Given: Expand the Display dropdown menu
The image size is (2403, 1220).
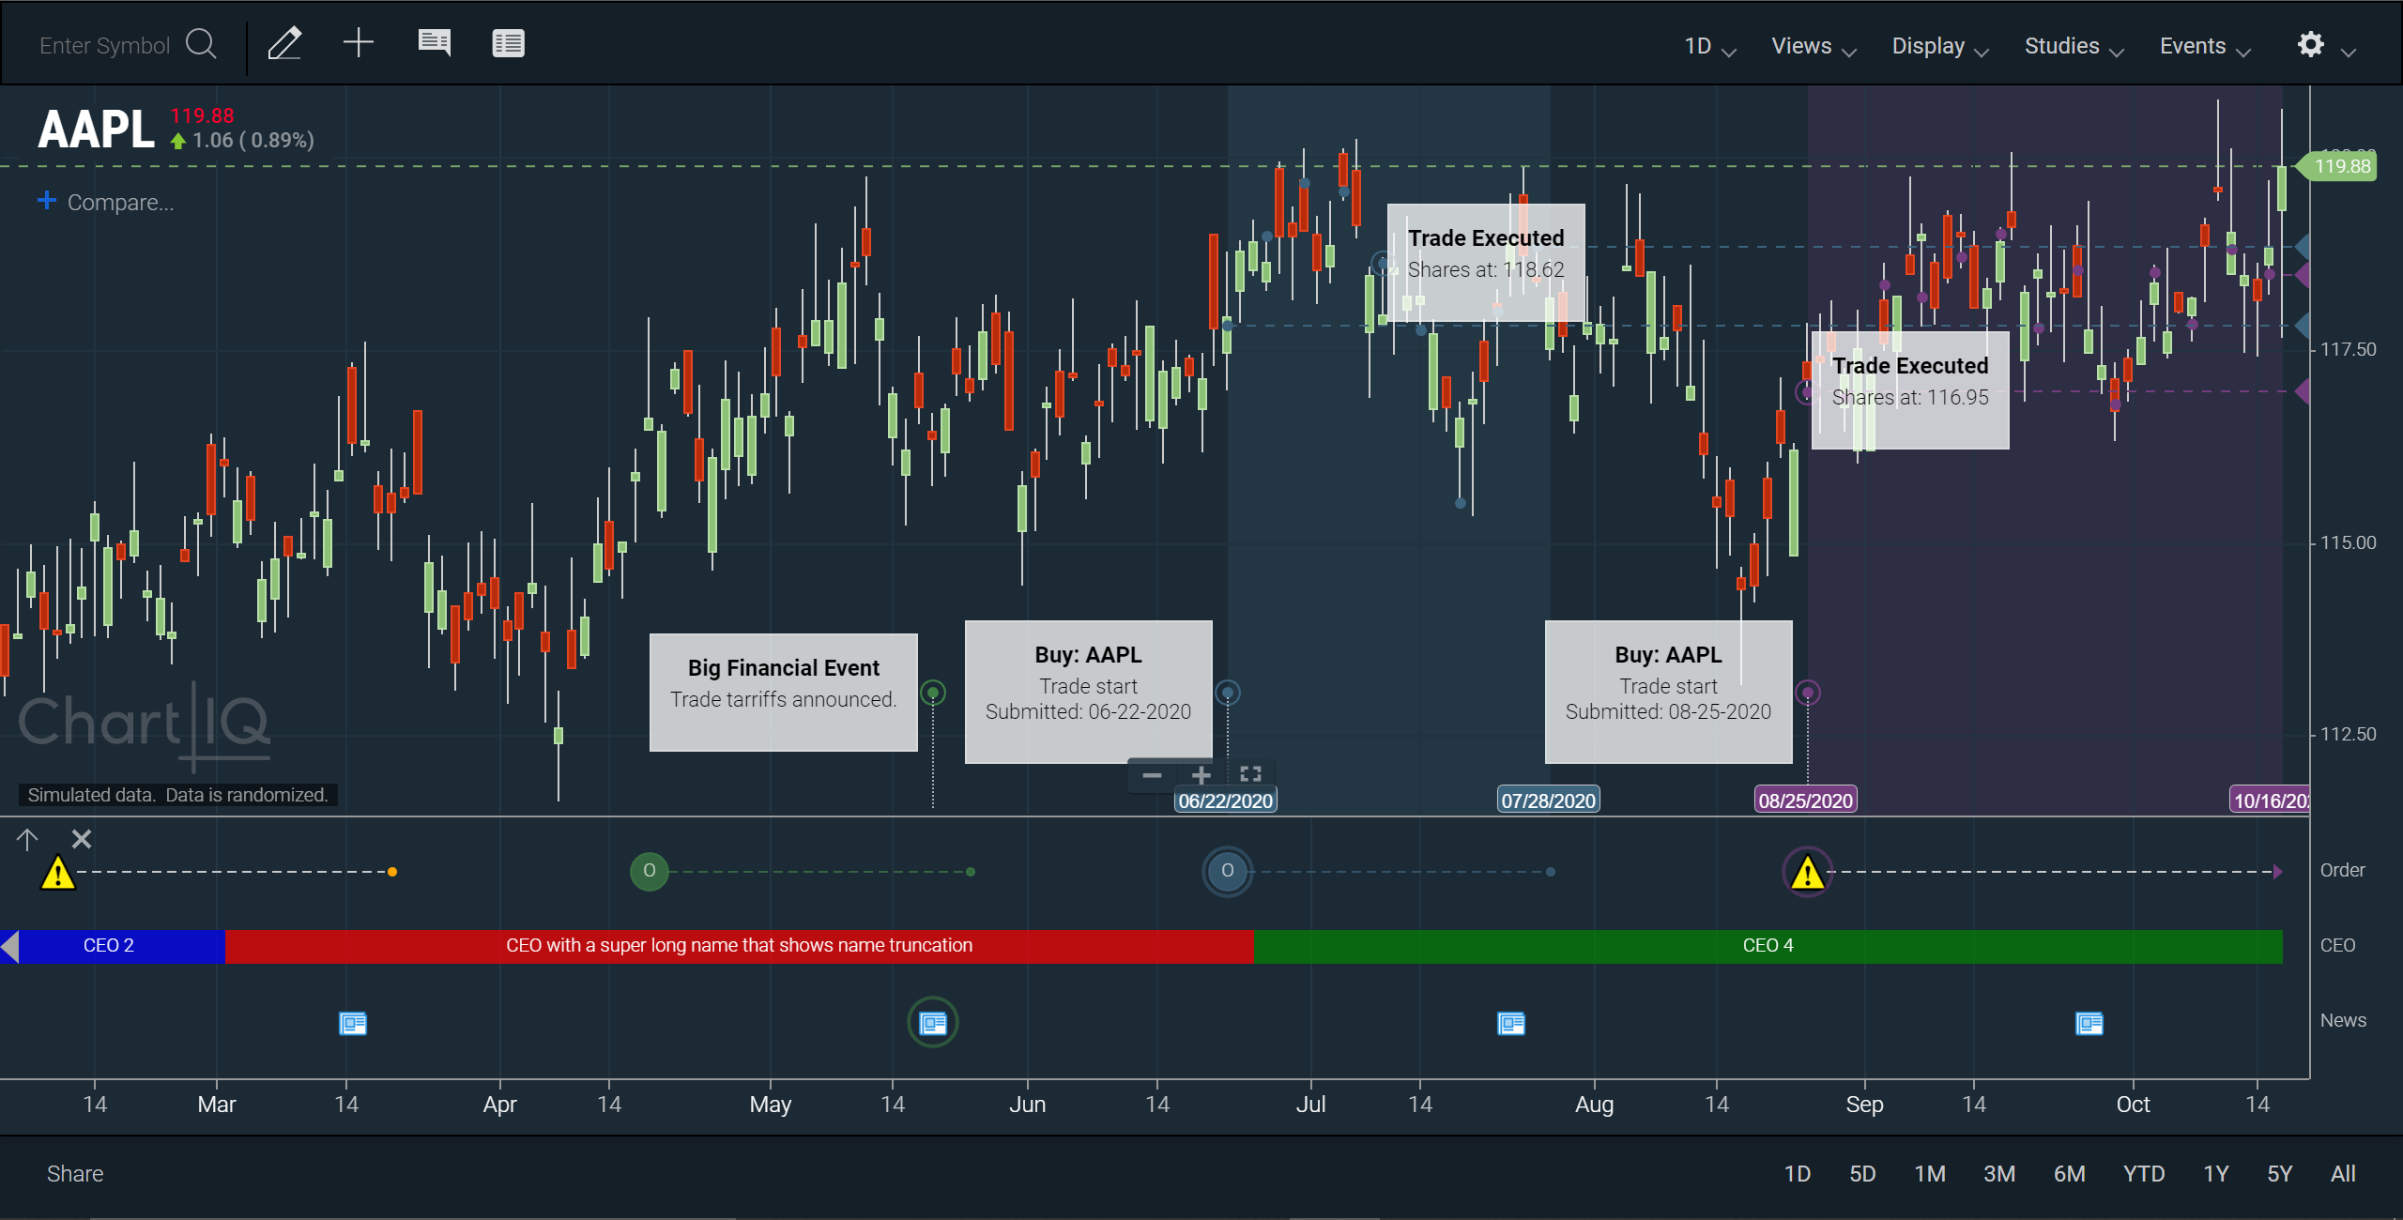Looking at the screenshot, I should point(1939,46).
